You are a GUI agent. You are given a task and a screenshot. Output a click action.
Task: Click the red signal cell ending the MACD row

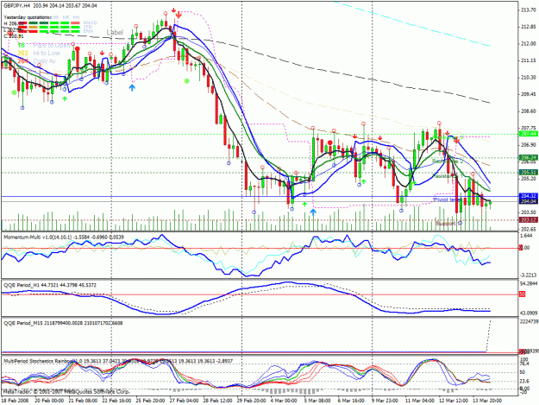[x=75, y=23]
